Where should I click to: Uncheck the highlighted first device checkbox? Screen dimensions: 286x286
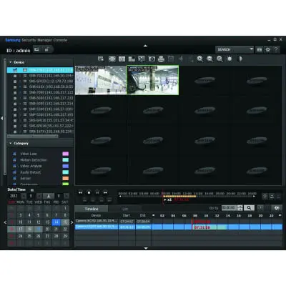[x=15, y=70]
